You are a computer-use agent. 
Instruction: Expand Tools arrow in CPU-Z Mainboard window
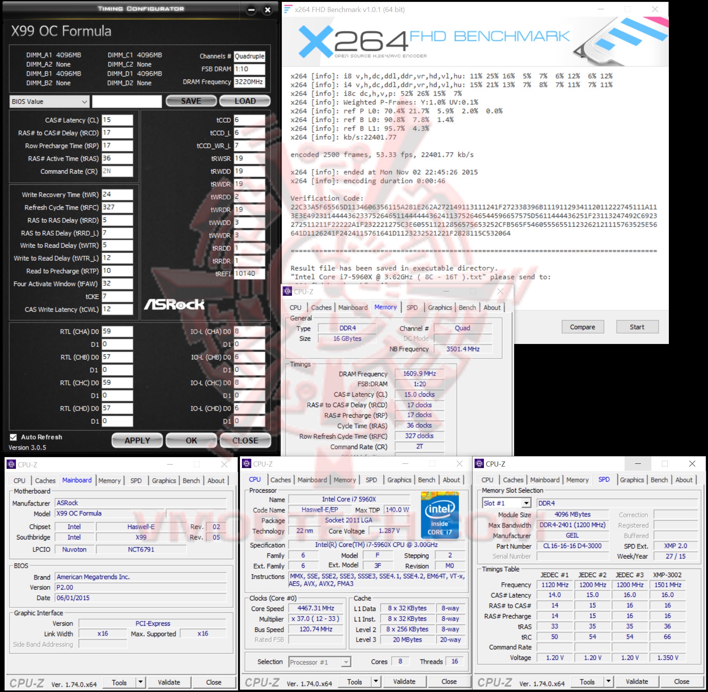point(140,682)
